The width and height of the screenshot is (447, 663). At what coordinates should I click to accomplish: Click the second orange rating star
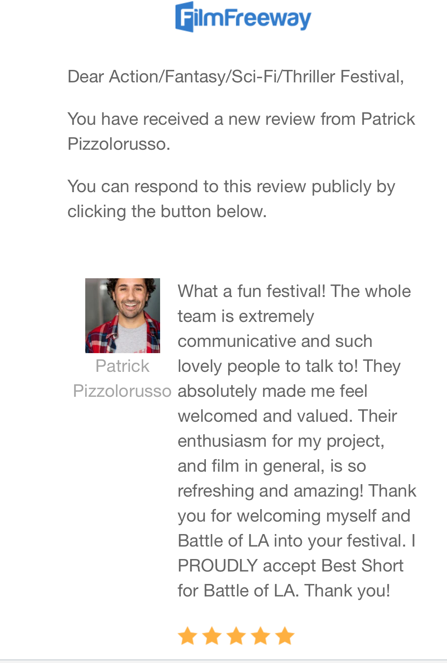pos(212,636)
